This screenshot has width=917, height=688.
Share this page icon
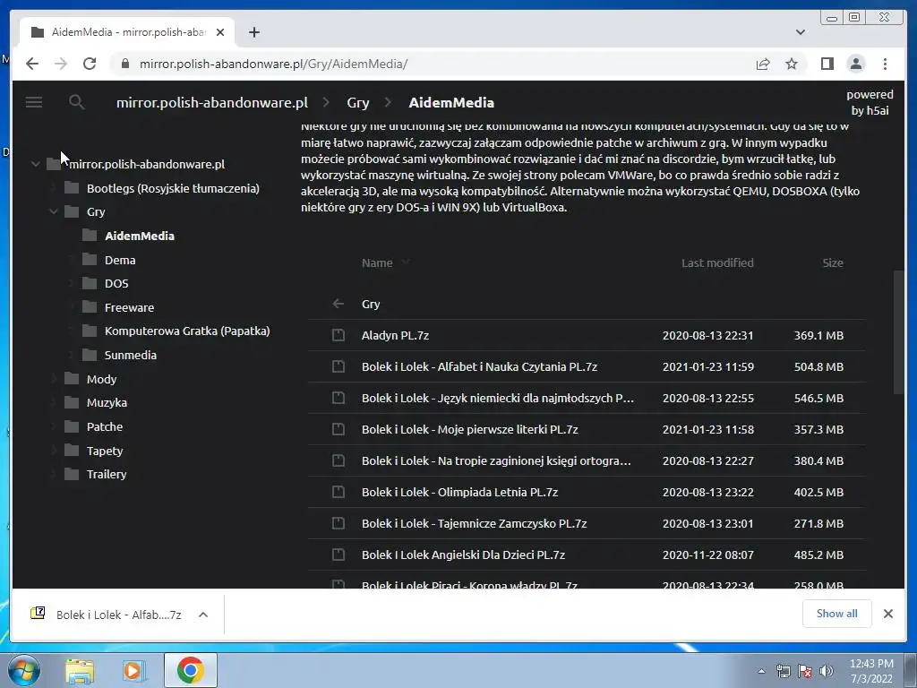coord(763,64)
